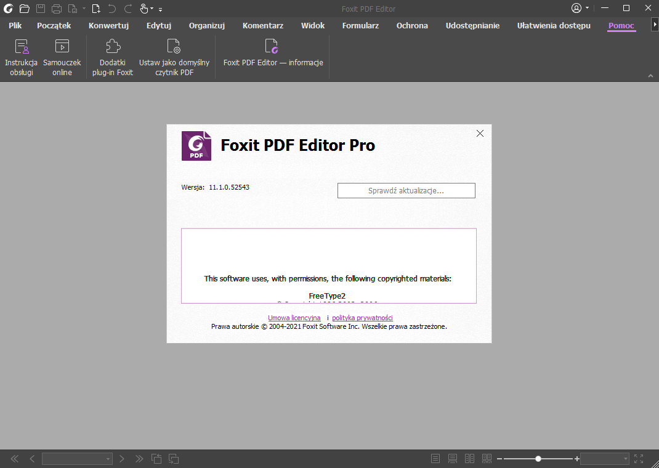Expand the arrow beside the save-as icon
Viewport: 659px width, 468px height.
84,9
